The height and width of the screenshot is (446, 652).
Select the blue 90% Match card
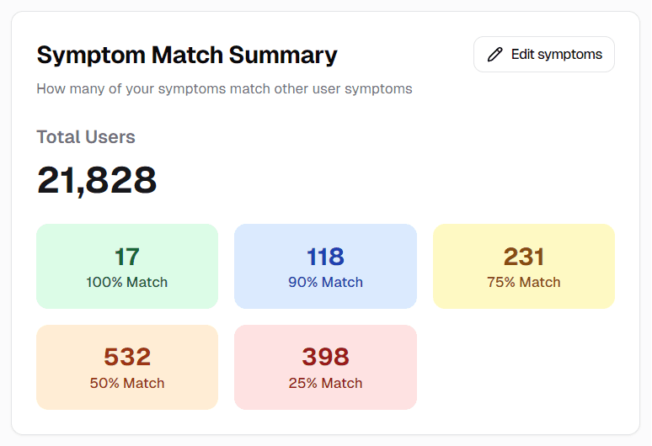[326, 266]
